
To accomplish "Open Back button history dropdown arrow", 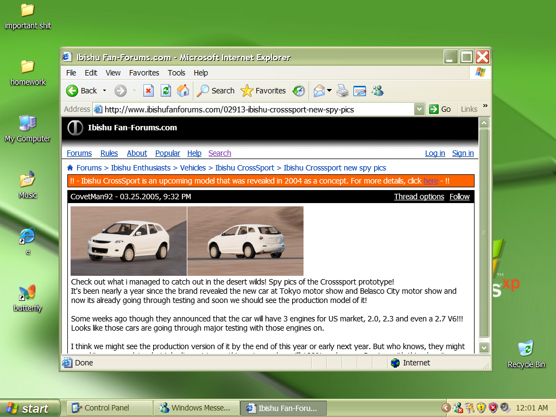I will pos(104,91).
